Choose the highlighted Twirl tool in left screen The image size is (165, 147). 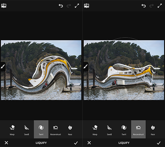pos(41,129)
